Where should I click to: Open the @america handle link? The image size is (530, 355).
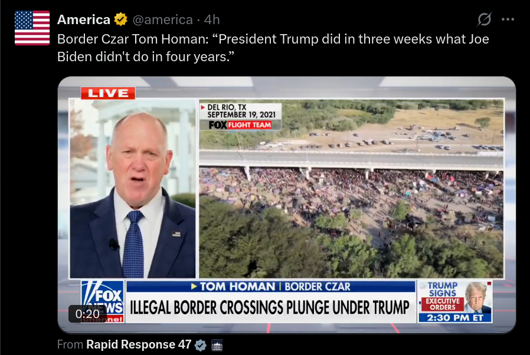[x=162, y=20]
